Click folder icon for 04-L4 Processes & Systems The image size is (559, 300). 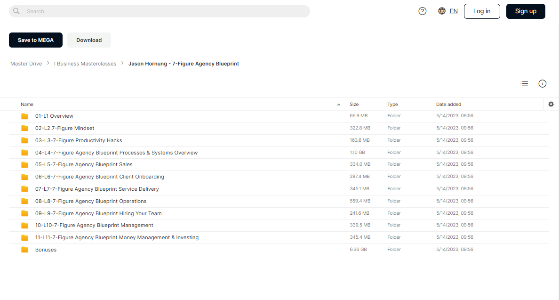pos(24,153)
